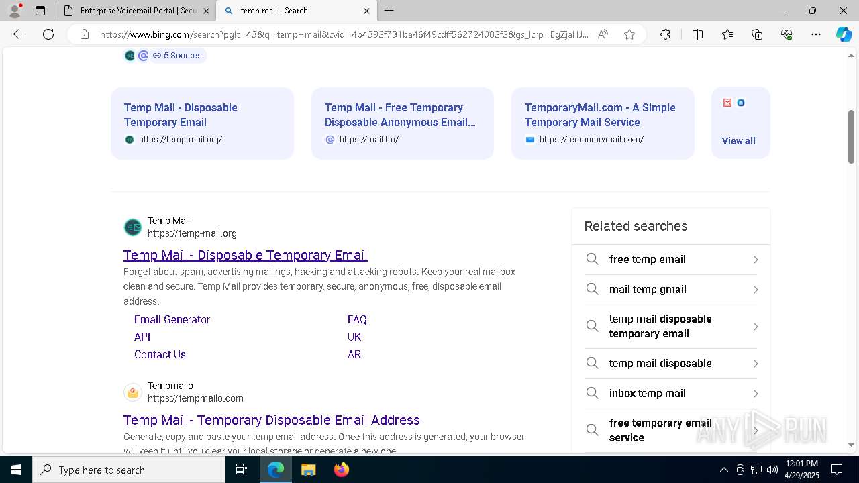The height and width of the screenshot is (483, 859).
Task: Open Task View on taskbar
Action: tap(242, 470)
